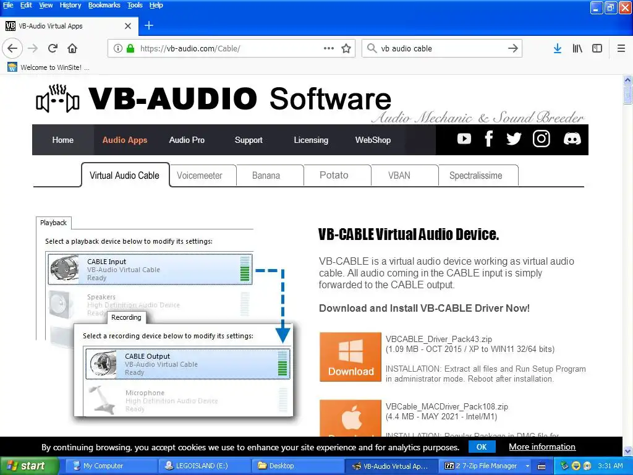
Task: Show site information icon in address bar
Action: tap(117, 48)
